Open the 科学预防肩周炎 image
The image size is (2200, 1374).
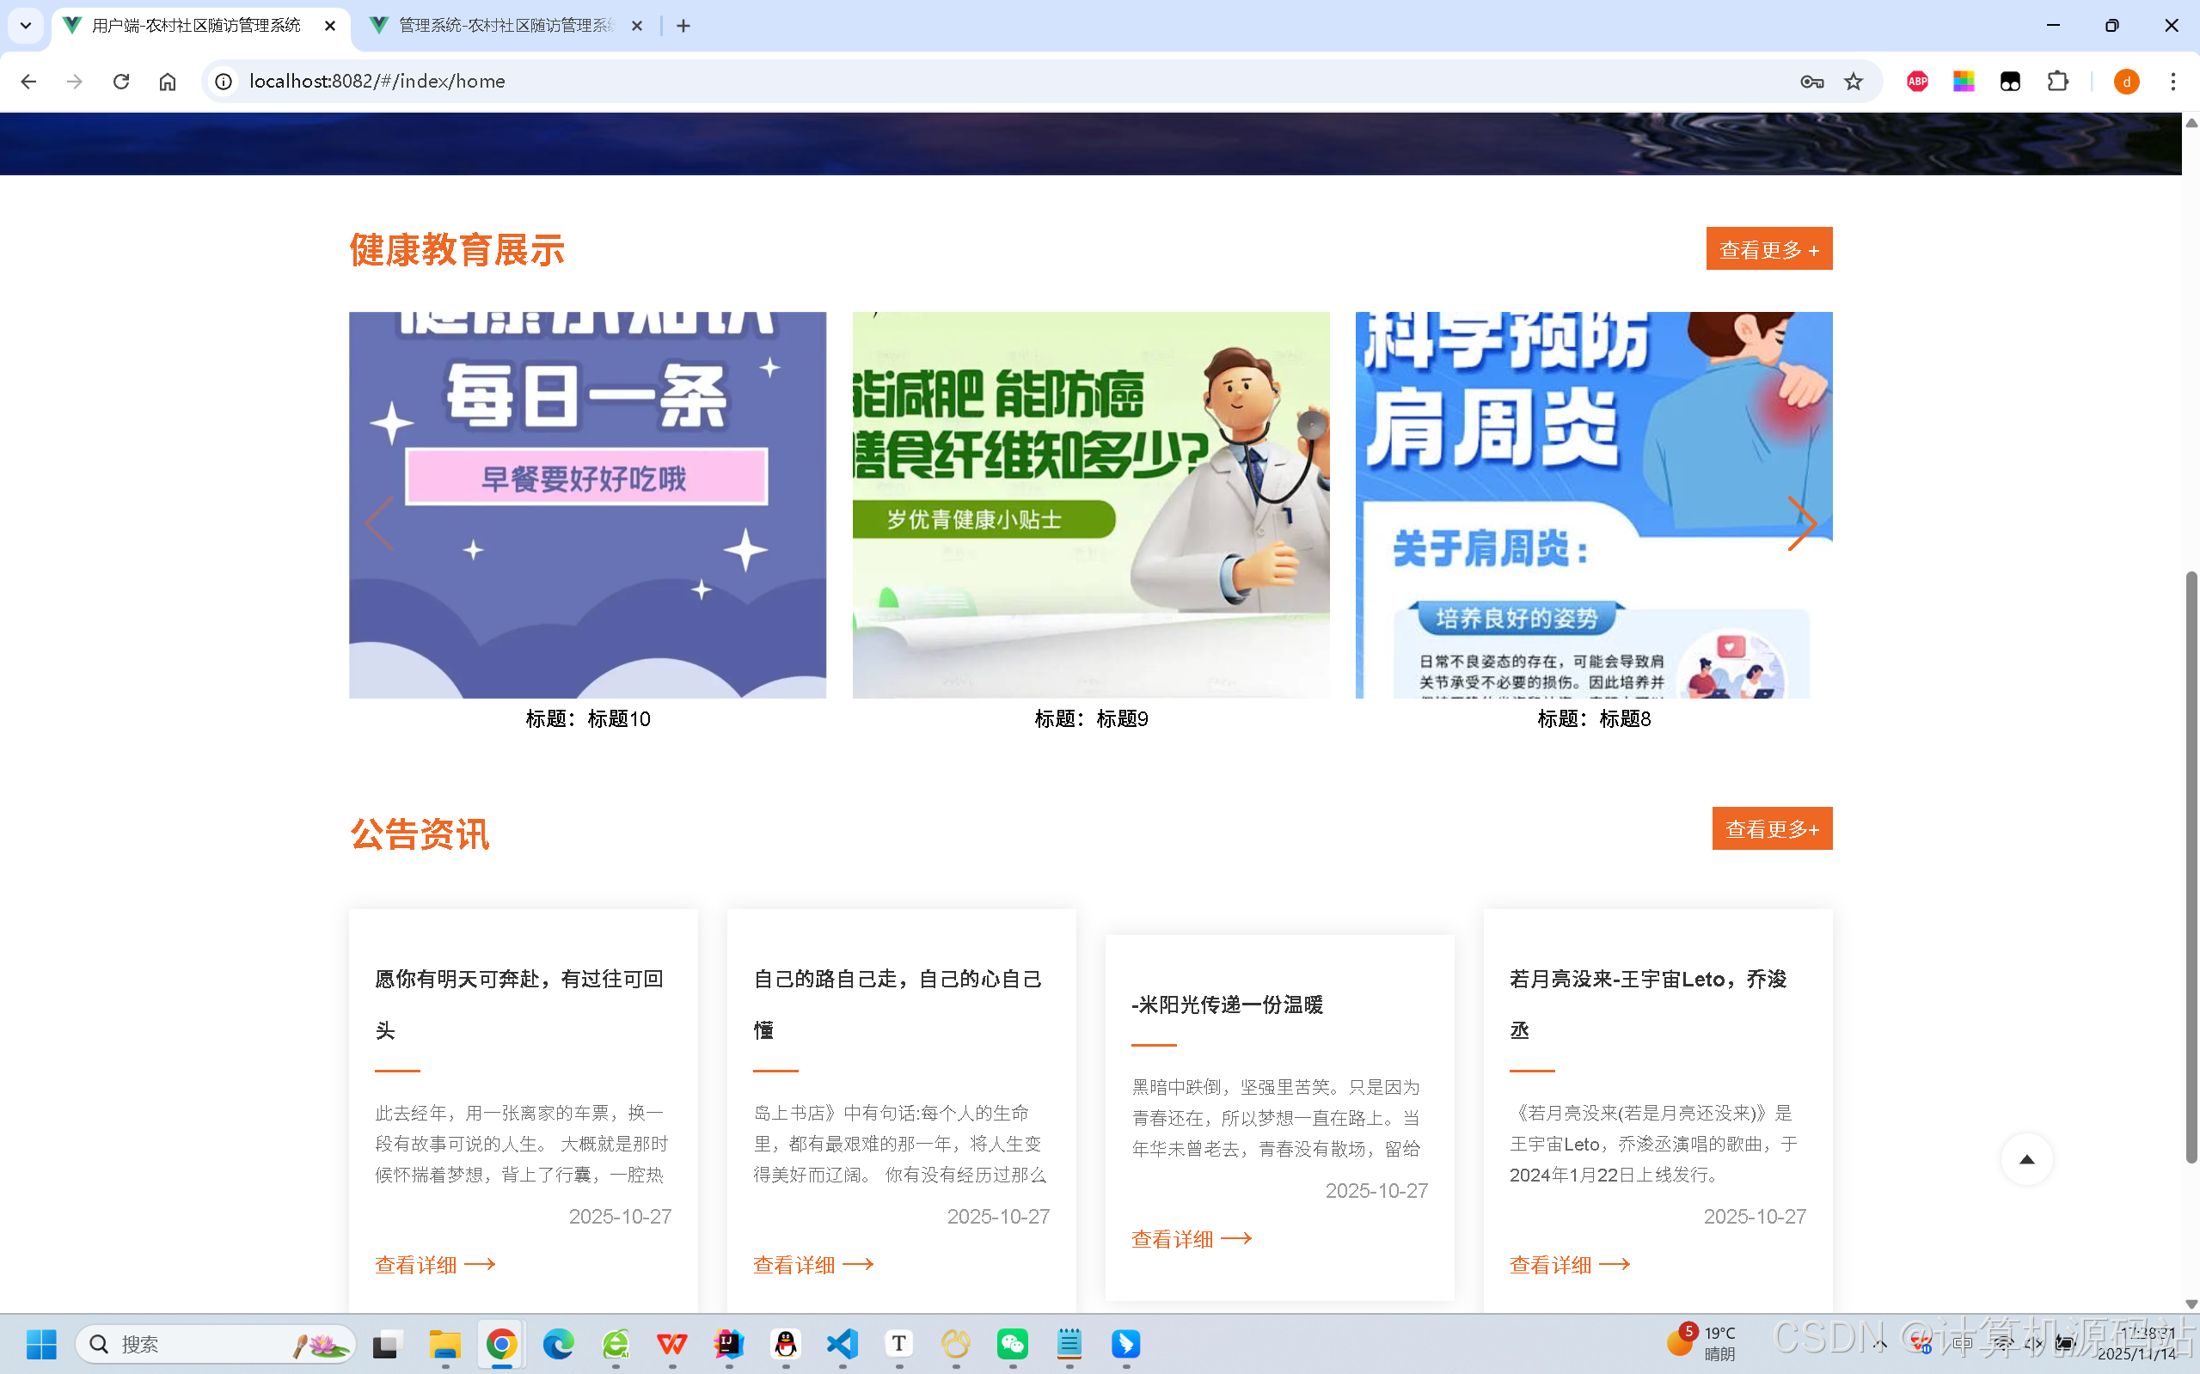tap(1594, 505)
